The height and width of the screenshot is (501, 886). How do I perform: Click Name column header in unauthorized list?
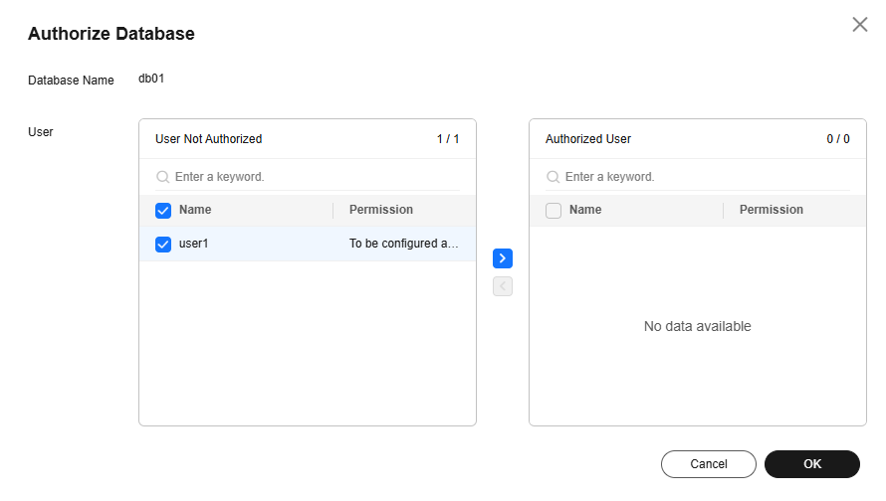click(195, 210)
